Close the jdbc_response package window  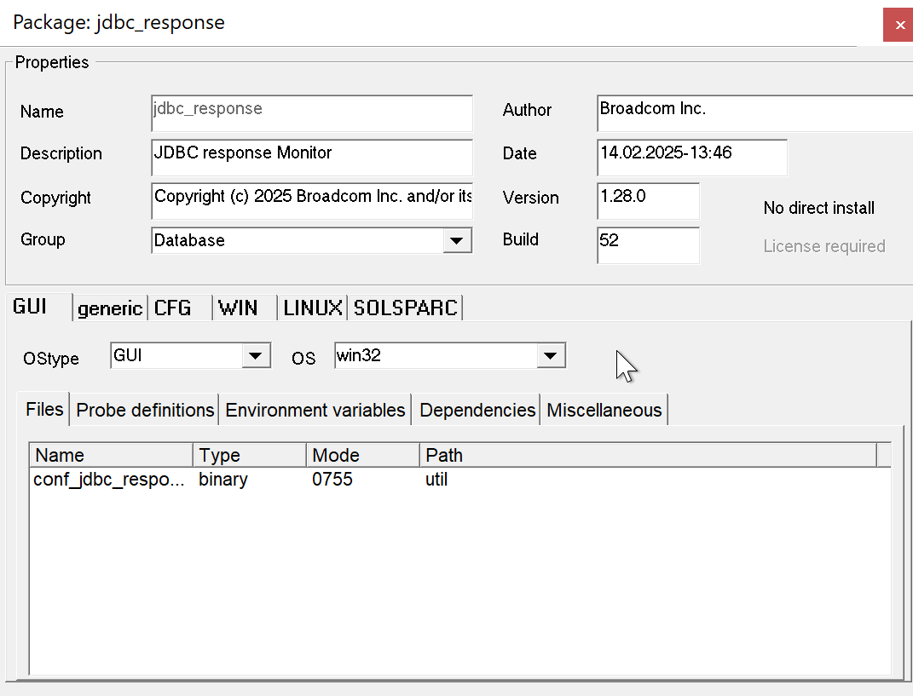(x=898, y=25)
